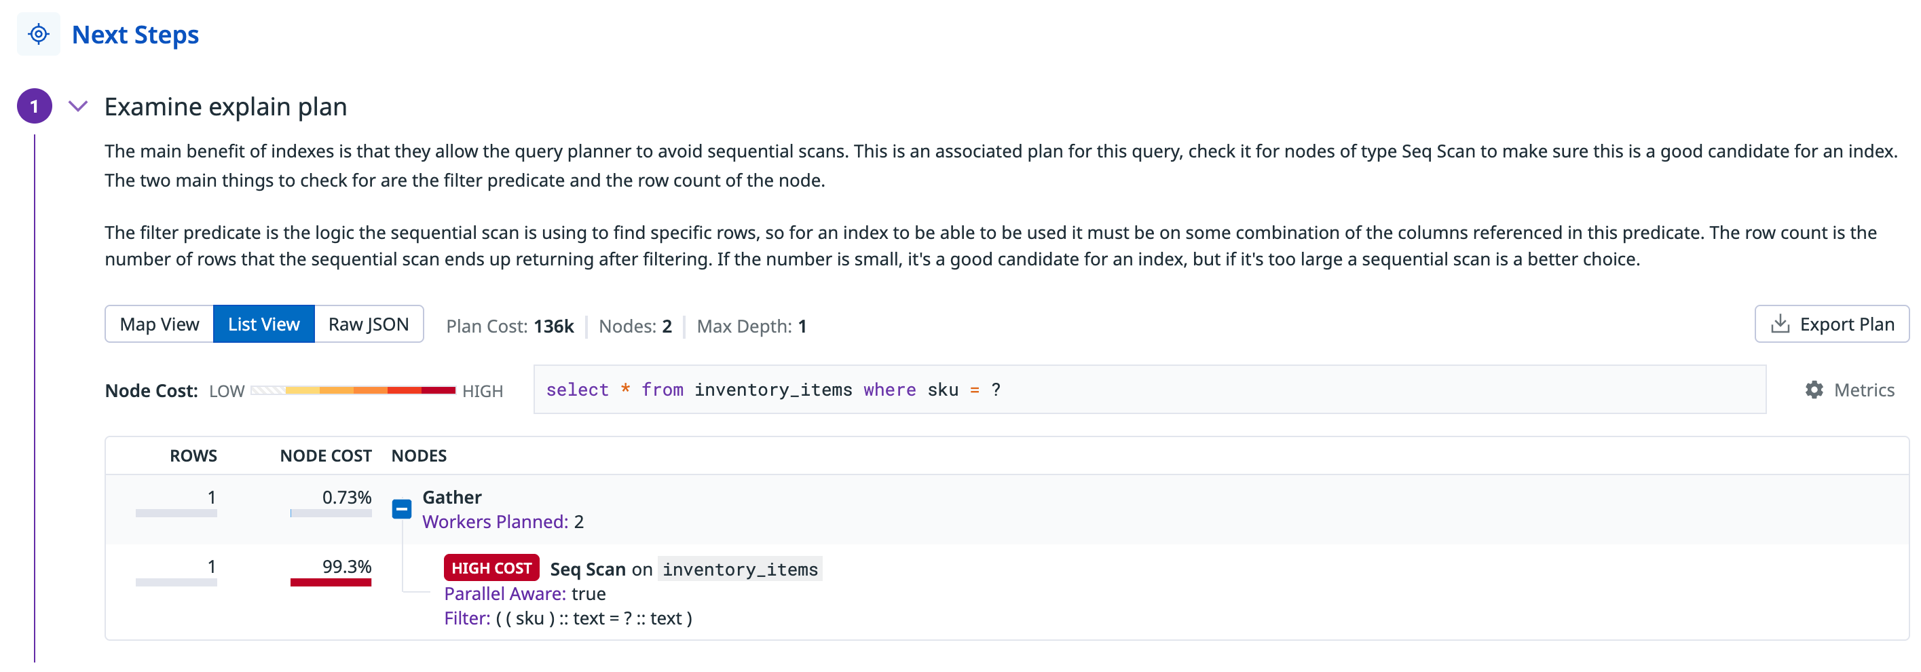Screen dimensions: 1921x672
Task: Click the Metrics gear icon
Action: click(1814, 390)
